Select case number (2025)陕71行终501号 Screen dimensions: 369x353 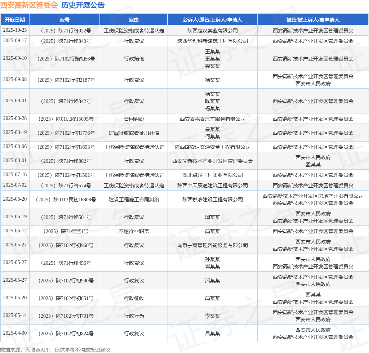pos(65,217)
